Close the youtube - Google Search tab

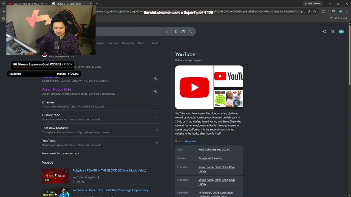(90, 4)
